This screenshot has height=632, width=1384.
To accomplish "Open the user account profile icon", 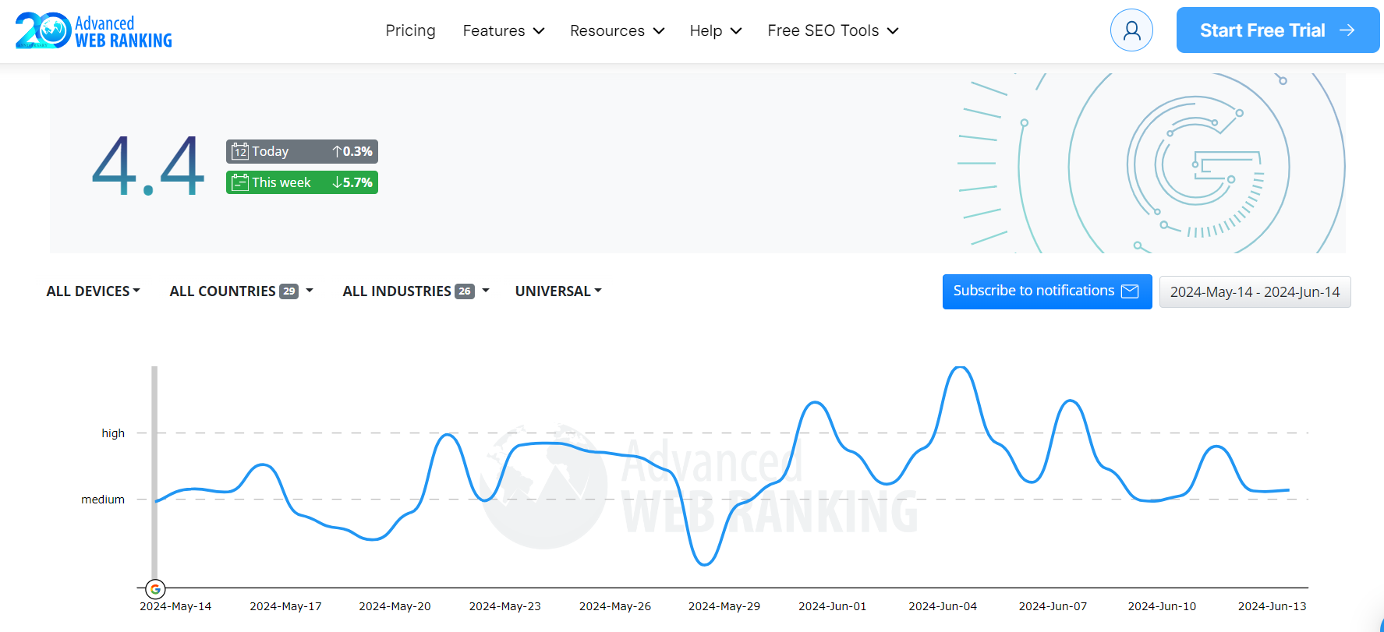I will click(1131, 30).
